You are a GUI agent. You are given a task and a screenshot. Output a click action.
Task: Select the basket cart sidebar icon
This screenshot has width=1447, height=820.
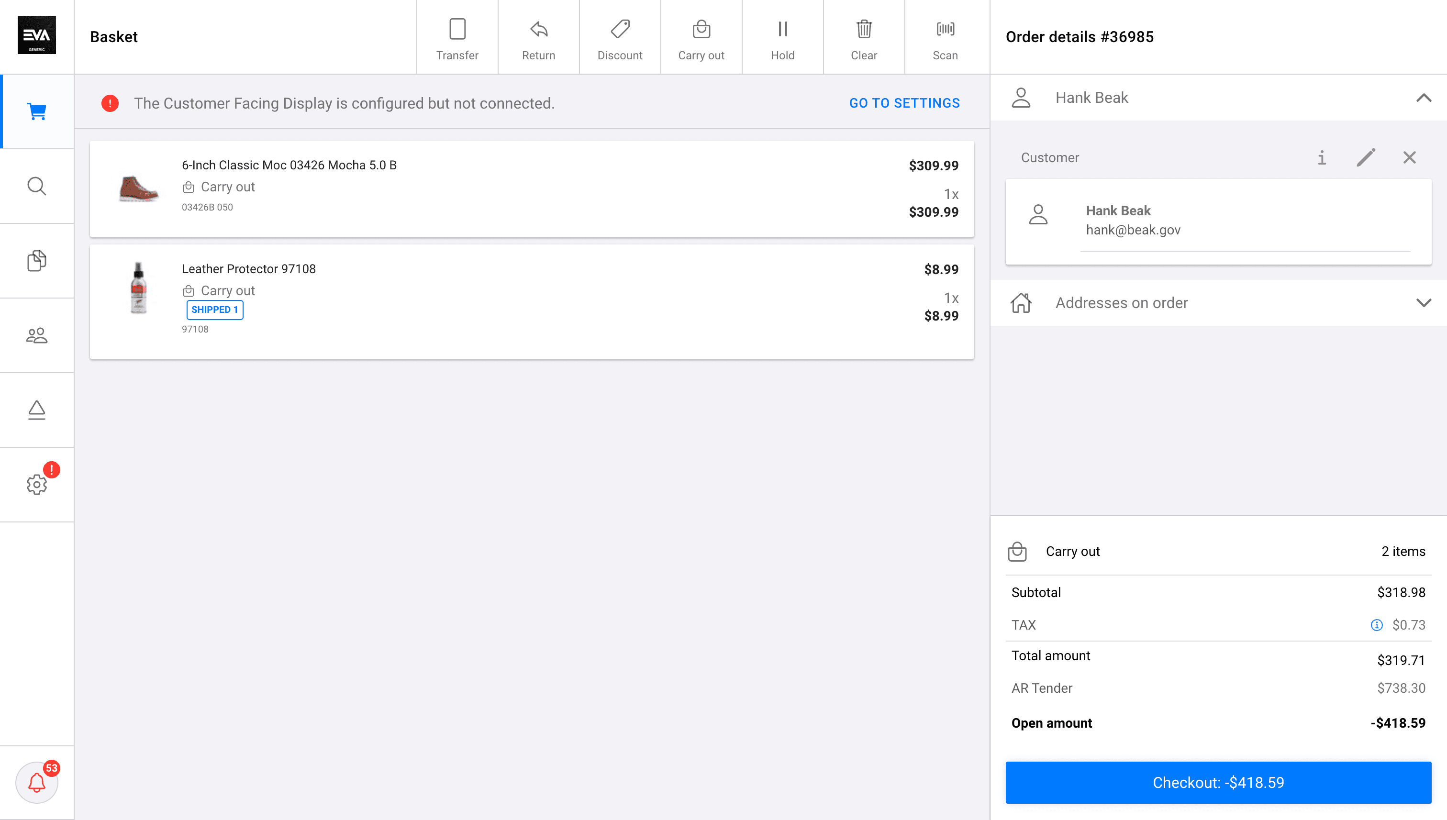(37, 111)
